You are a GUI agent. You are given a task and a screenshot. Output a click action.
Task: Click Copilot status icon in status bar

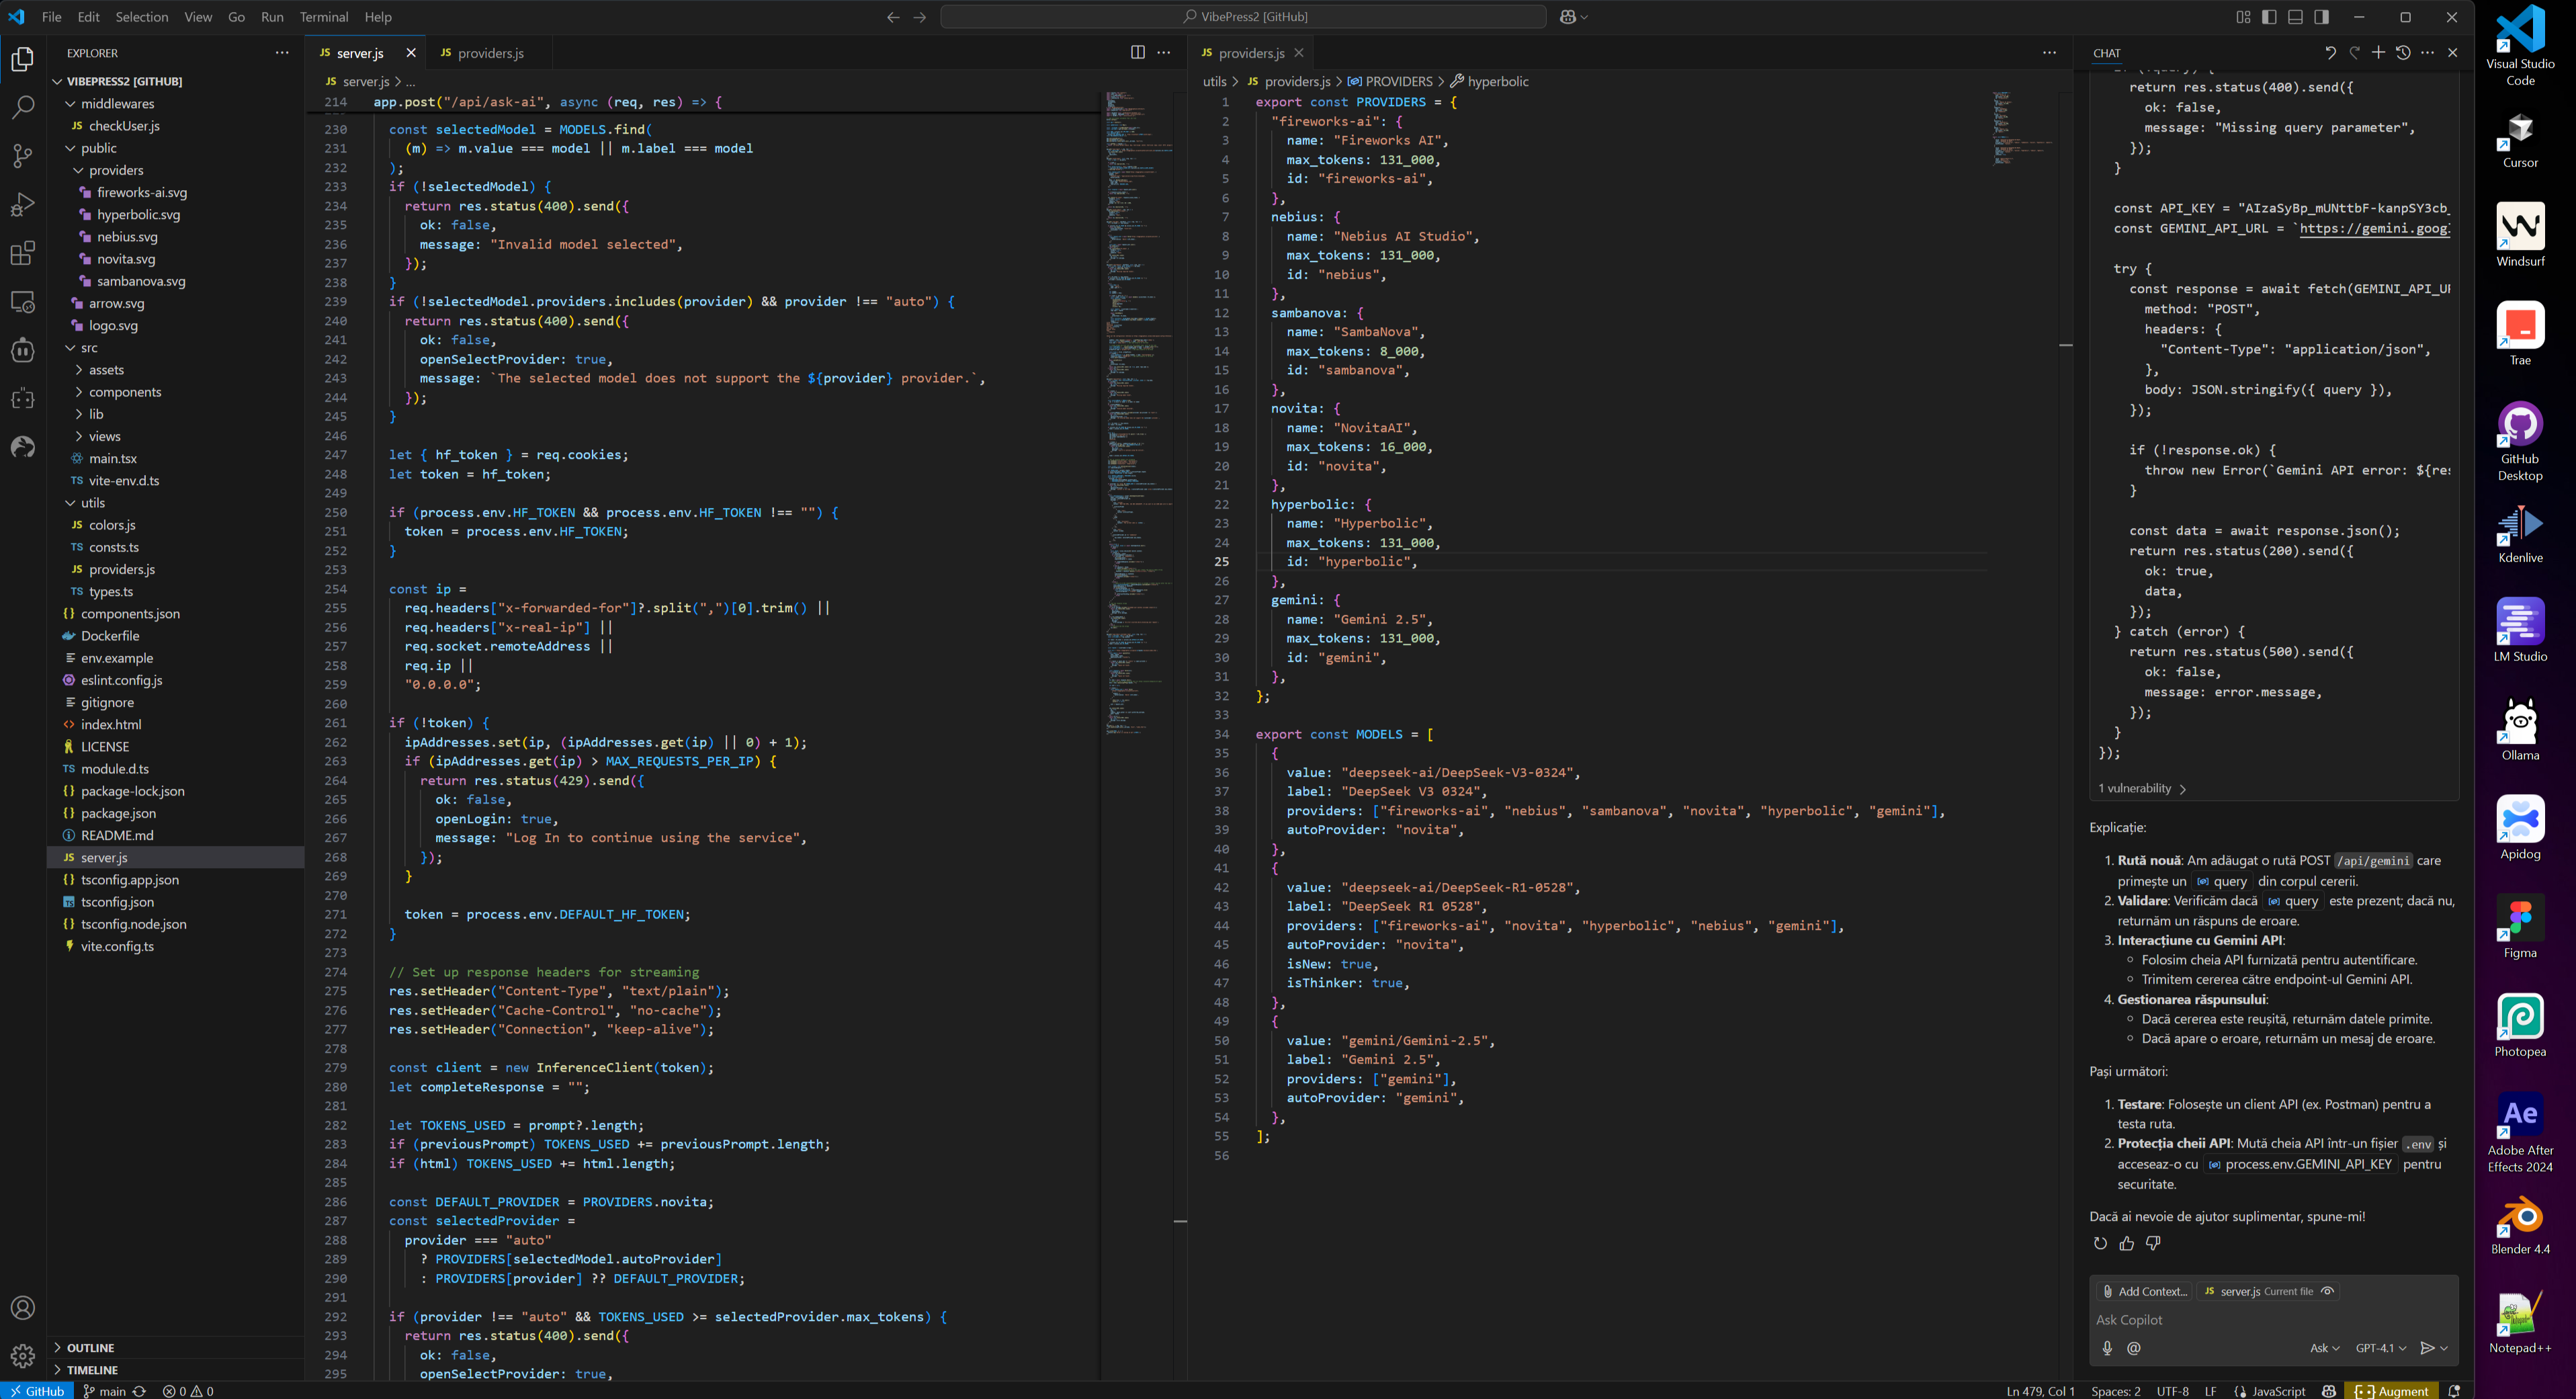point(2329,1391)
